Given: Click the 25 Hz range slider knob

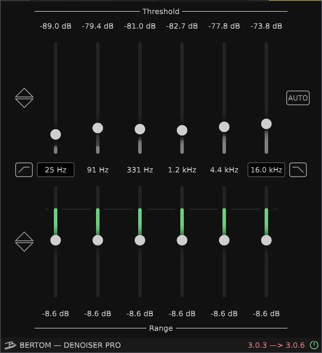Looking at the screenshot, I should (x=56, y=240).
